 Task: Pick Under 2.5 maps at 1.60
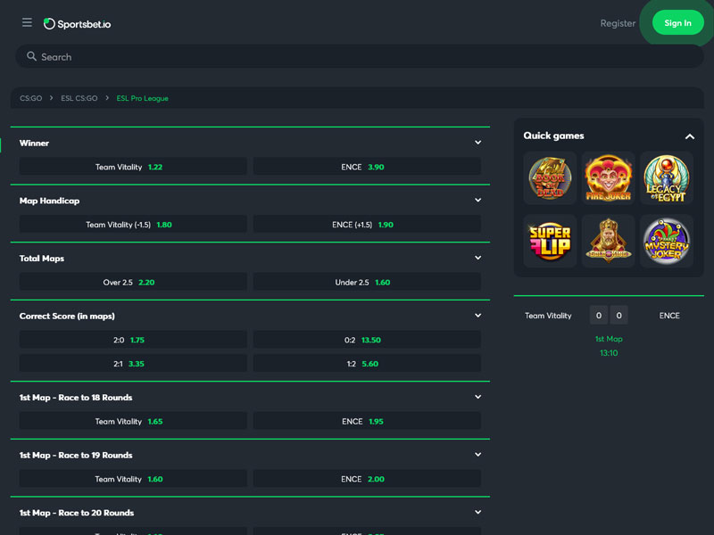pos(367,282)
